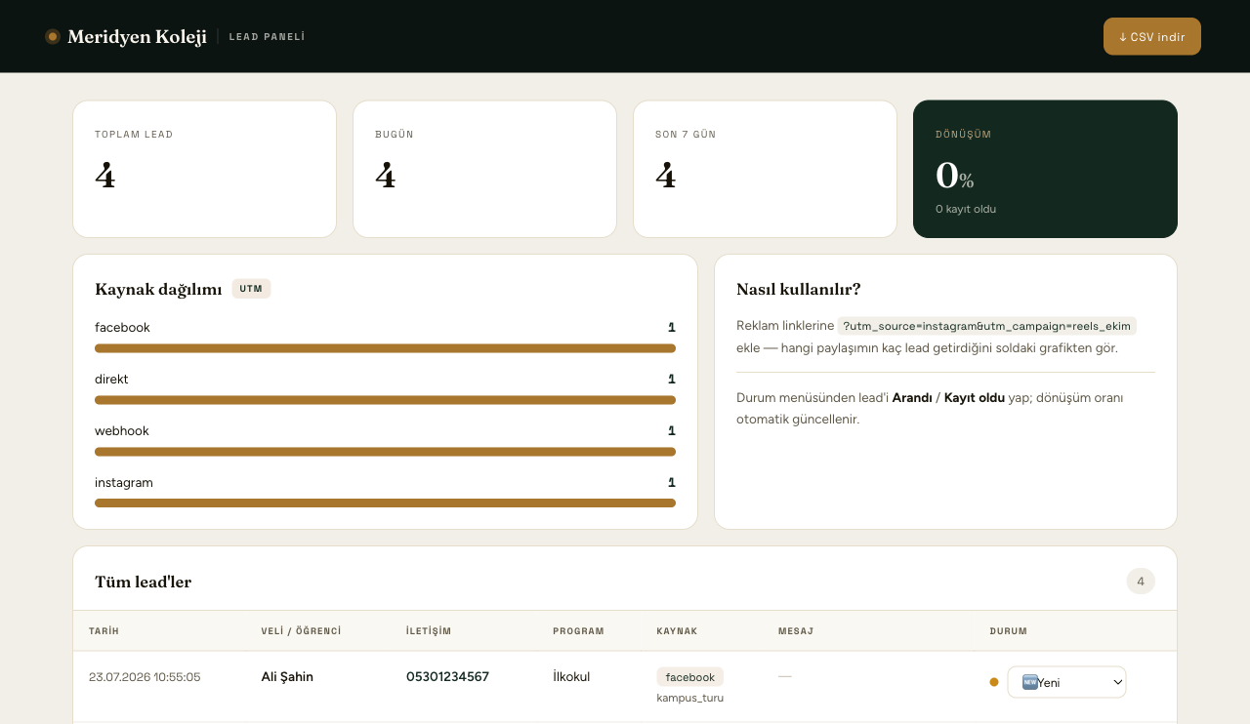
Task: Click the Tüm lead'ler heading
Action: click(144, 583)
